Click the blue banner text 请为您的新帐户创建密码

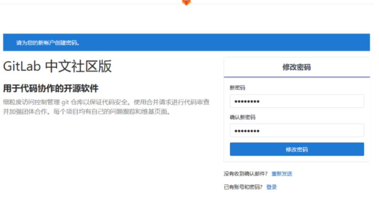click(x=48, y=43)
